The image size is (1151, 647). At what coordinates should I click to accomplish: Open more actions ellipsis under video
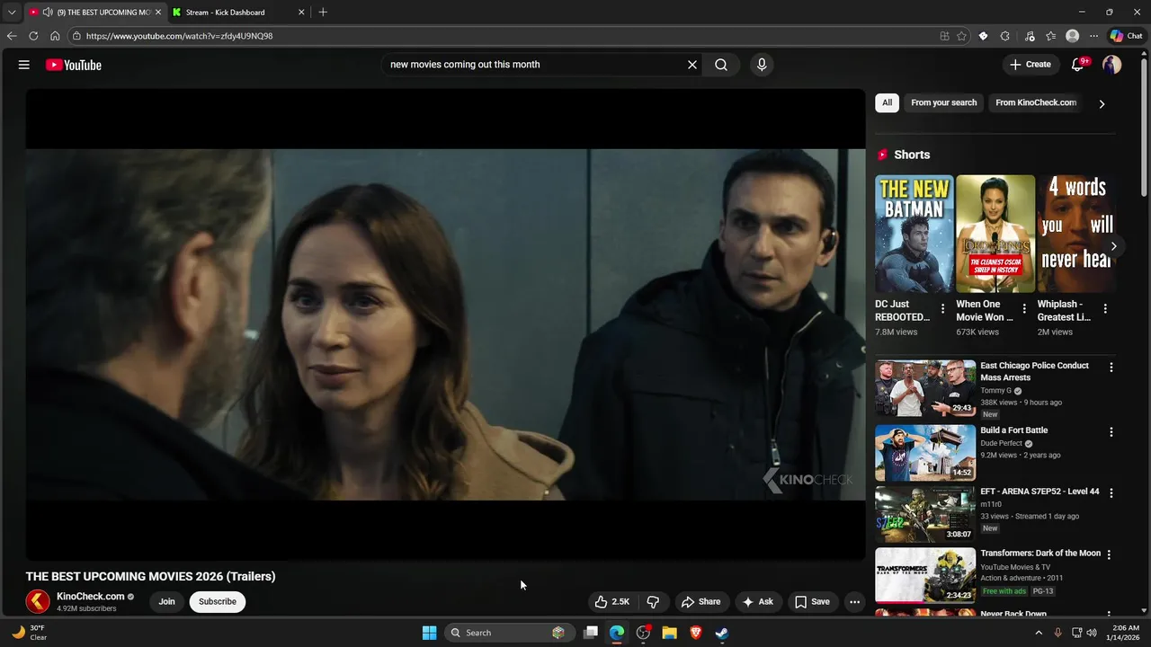855,602
